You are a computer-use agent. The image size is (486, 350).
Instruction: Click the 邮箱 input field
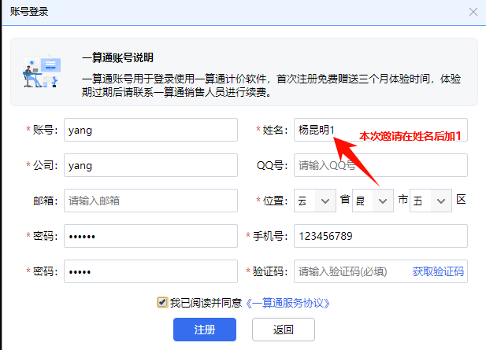150,201
